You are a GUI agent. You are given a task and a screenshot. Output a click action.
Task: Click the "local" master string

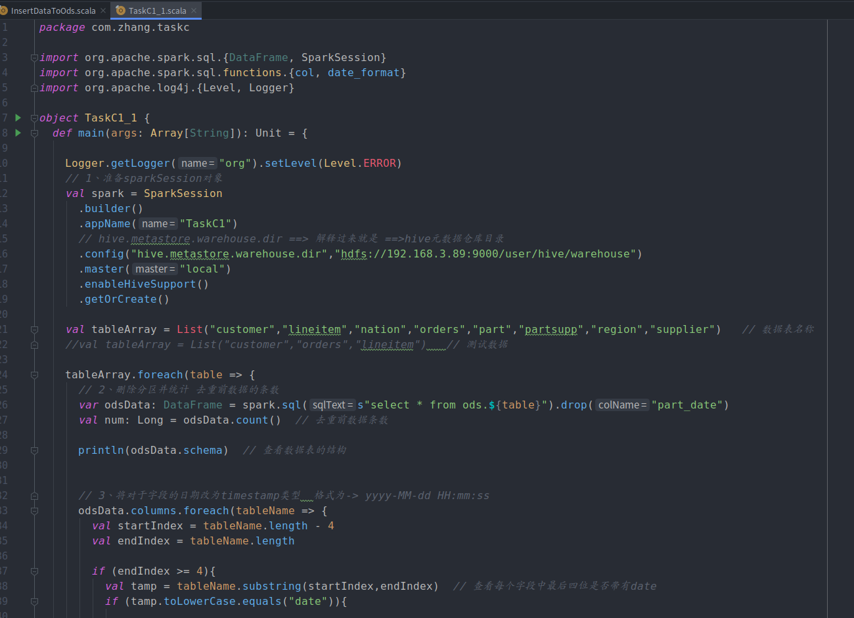pos(202,269)
